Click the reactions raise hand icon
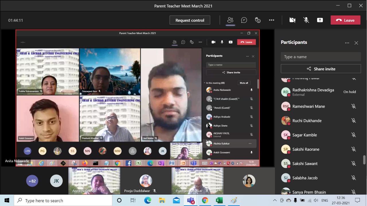367x206 pixels. pos(258,20)
